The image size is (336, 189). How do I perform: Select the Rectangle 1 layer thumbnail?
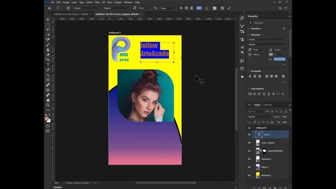click(258, 175)
